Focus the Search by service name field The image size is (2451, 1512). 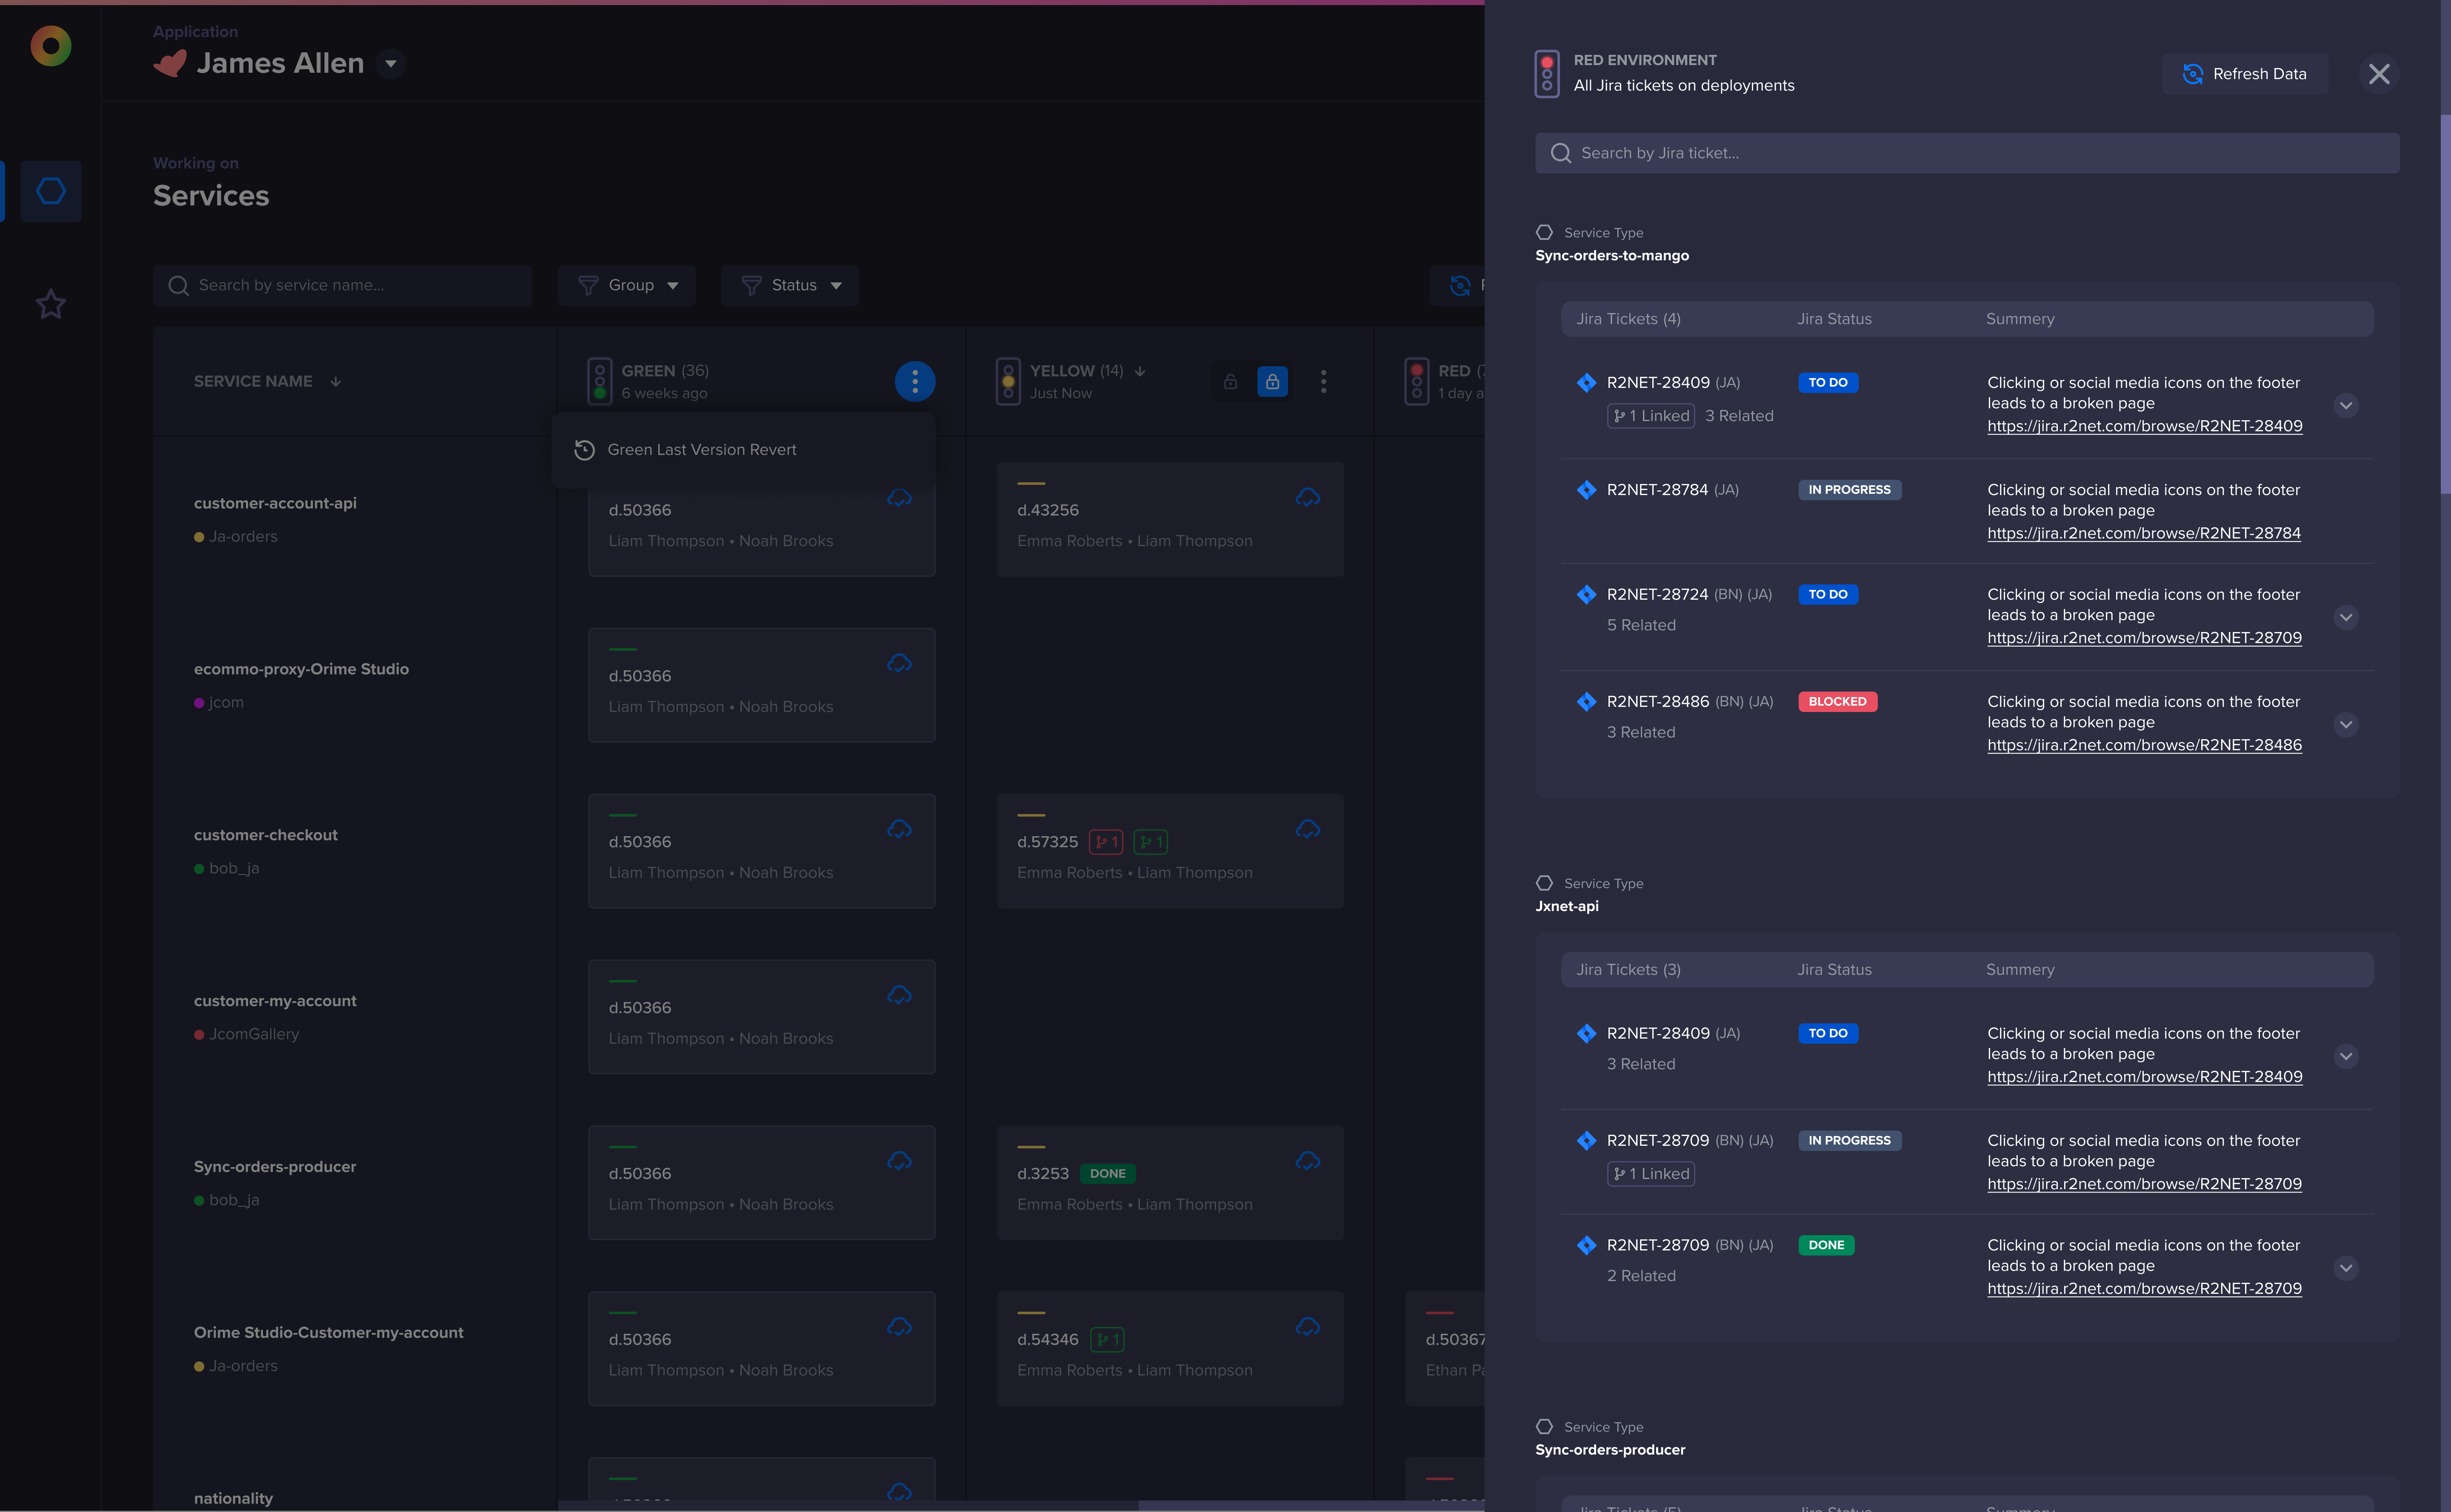(342, 285)
